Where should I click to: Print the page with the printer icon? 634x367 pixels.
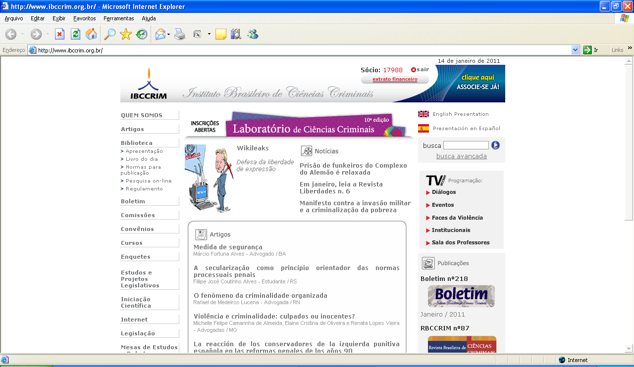[180, 34]
